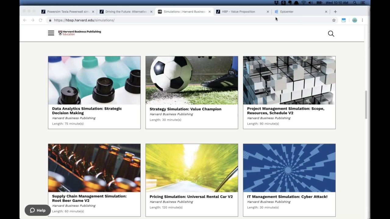Go back to the previous page
The height and width of the screenshot is (219, 390).
point(25,20)
